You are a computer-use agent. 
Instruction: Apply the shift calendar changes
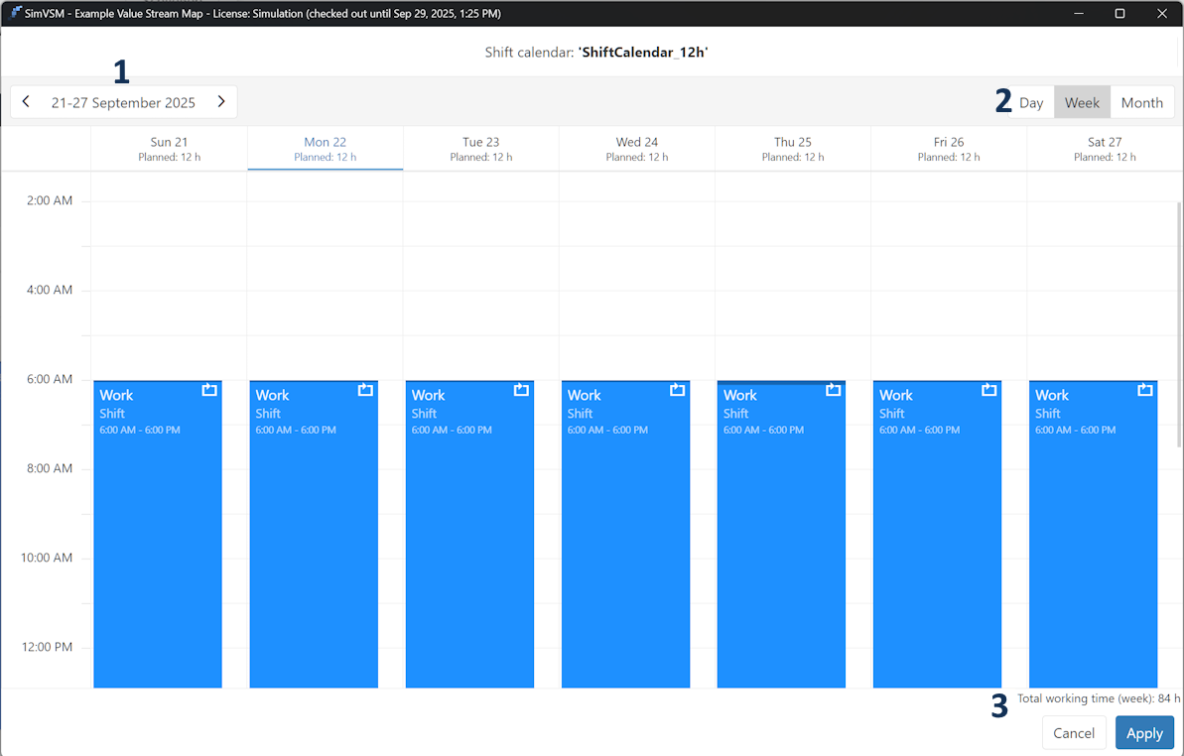pyautogui.click(x=1144, y=733)
